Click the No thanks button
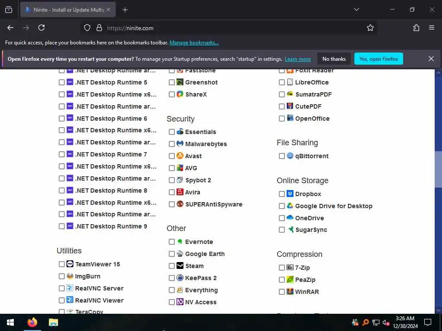442x331 pixels. point(334,59)
